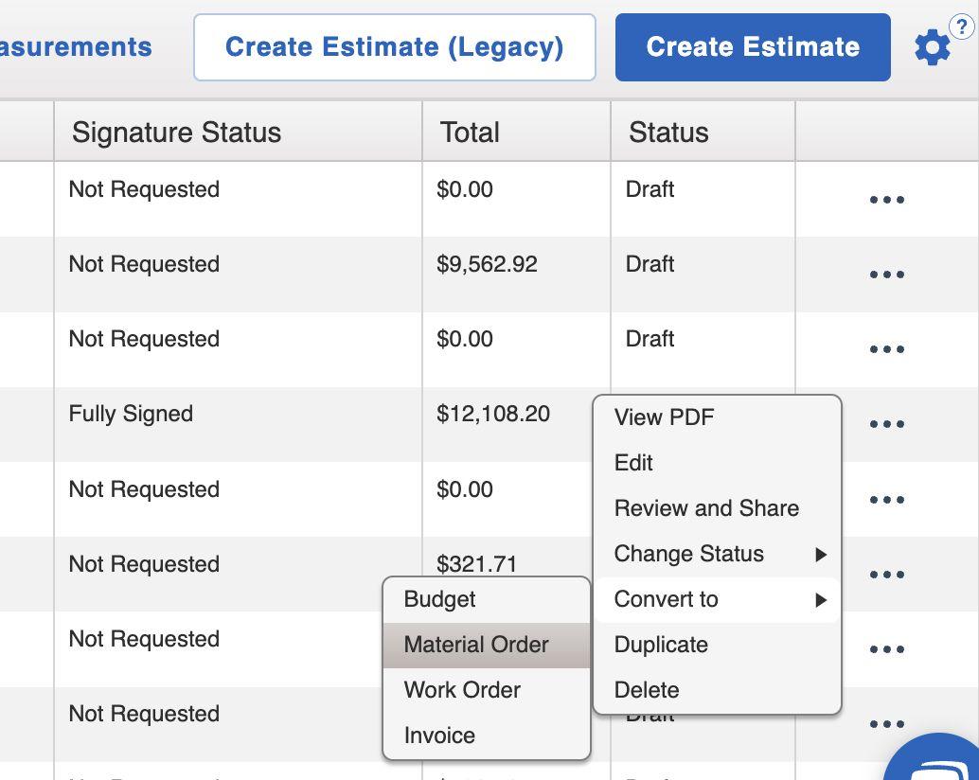The height and width of the screenshot is (780, 979).
Task: Open actions menu for $321.71 estimate
Action: [886, 575]
